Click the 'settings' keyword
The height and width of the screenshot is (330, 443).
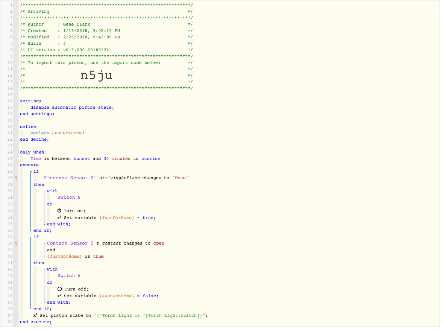(x=30, y=101)
